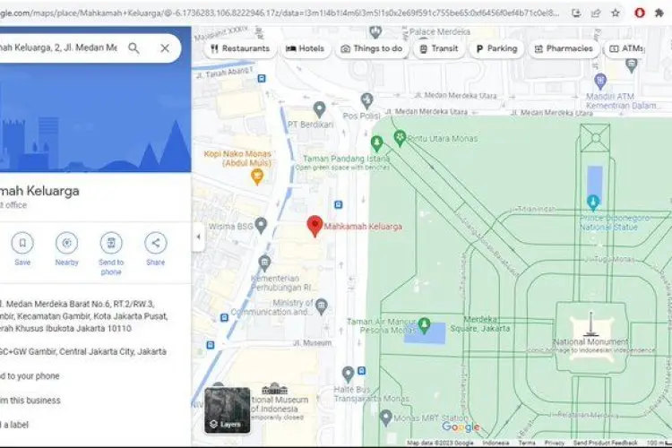Click the Kementerian Perhubungan RI pin
The width and height of the screenshot is (672, 448).
click(x=264, y=263)
